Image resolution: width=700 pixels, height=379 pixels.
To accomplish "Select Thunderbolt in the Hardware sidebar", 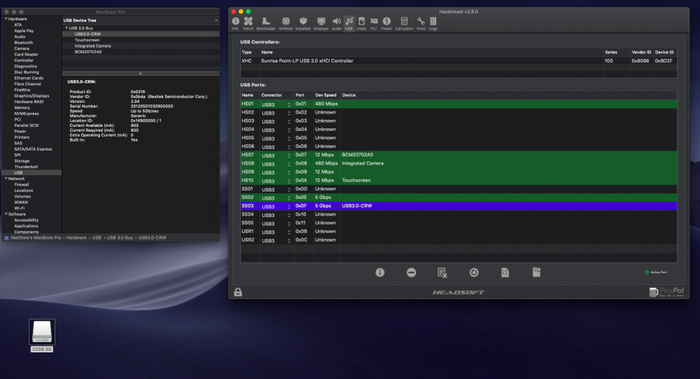I will tap(26, 167).
